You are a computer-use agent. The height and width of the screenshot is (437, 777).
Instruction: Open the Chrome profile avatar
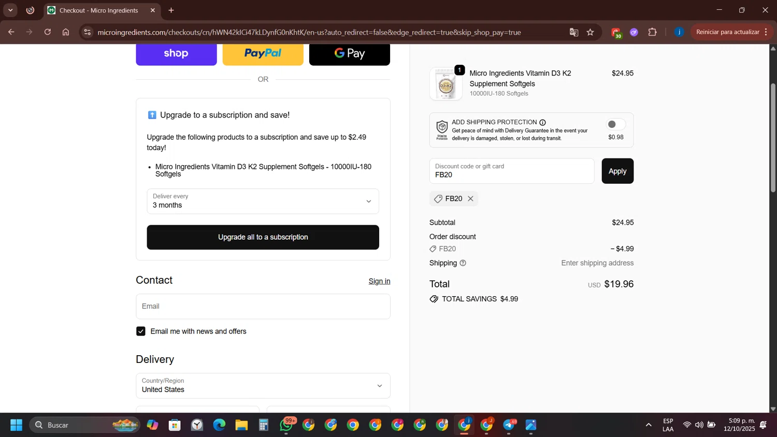[679, 32]
